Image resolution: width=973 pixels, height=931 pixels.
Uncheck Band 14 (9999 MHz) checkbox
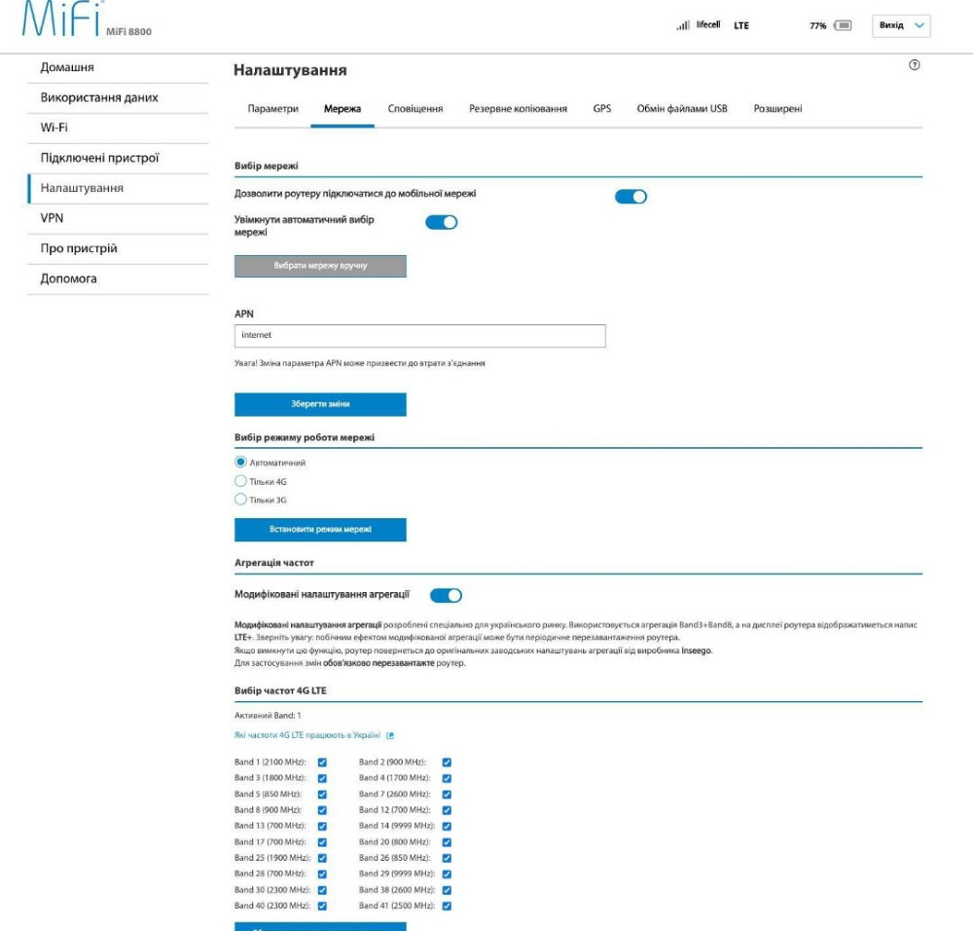pyautogui.click(x=447, y=827)
